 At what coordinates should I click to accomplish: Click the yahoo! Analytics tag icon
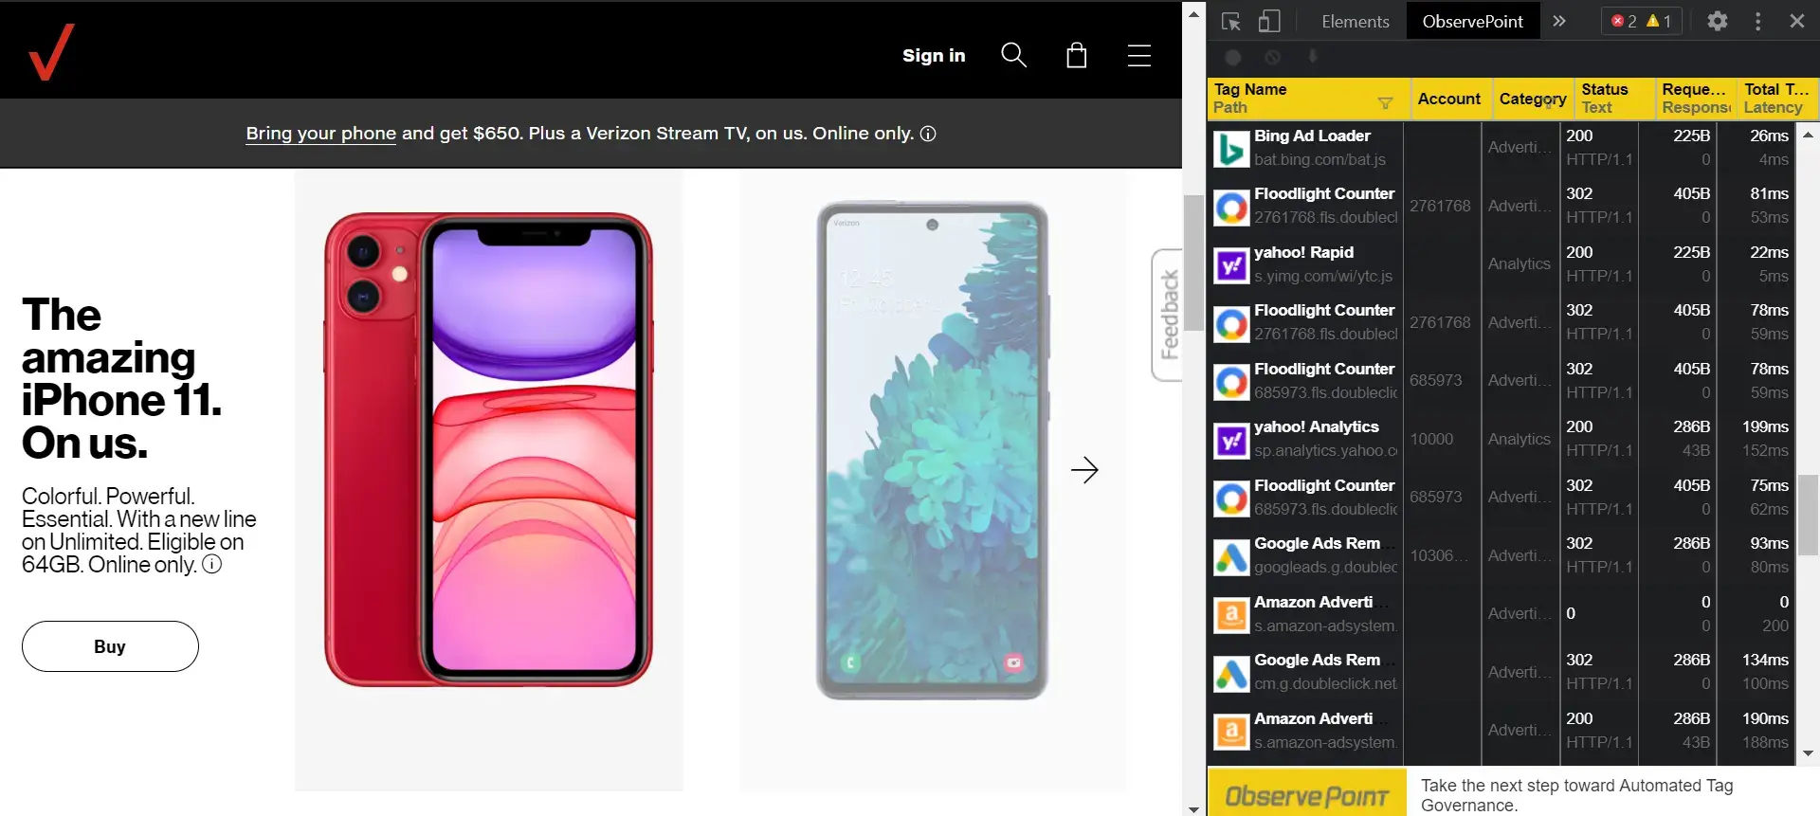(x=1231, y=440)
